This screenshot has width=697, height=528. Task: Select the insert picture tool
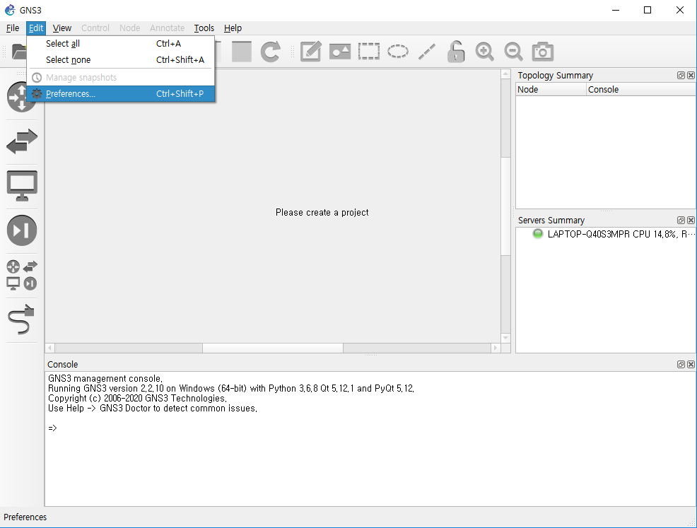click(339, 52)
